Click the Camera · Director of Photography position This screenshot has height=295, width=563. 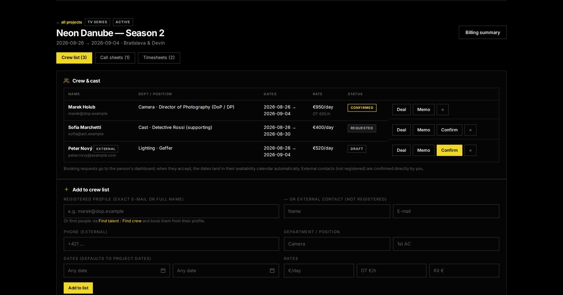coord(186,107)
